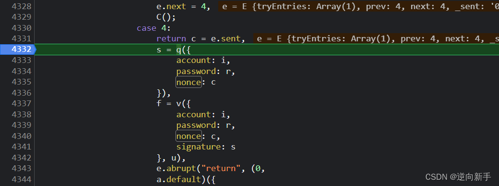
Task: Click highlighted 'nonce' on line 4335
Action: click(188, 82)
